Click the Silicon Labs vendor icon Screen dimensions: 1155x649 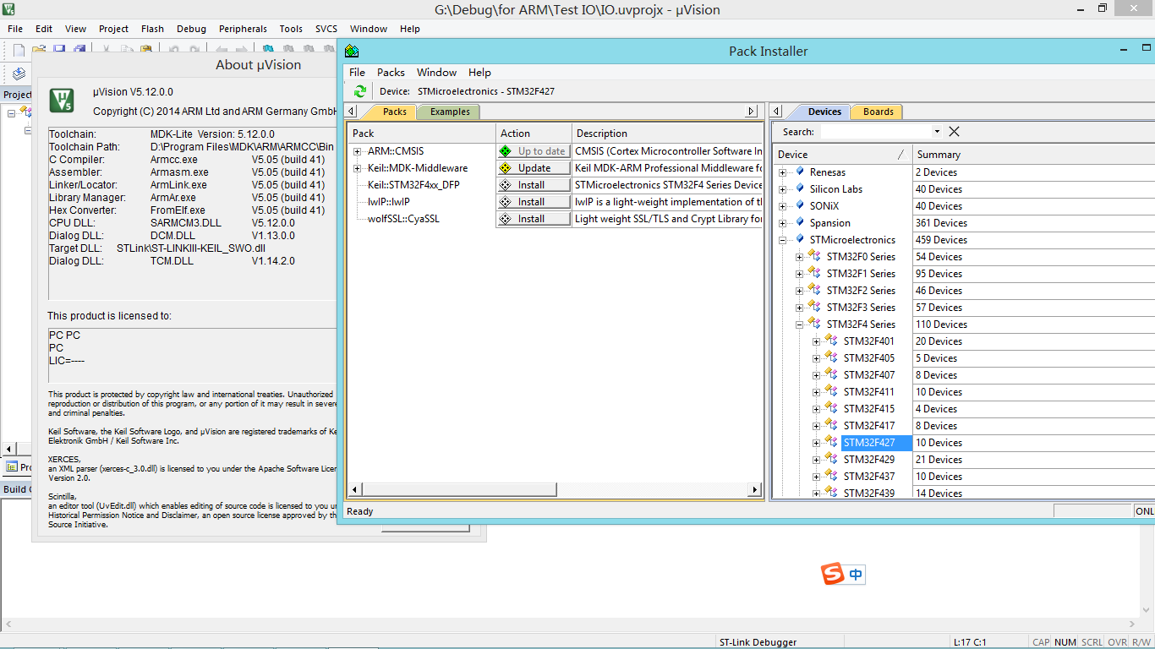[x=800, y=189]
